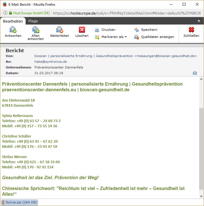Screen dimensions: 204x206
Task: Click the Drucken label
Action: 108,30
